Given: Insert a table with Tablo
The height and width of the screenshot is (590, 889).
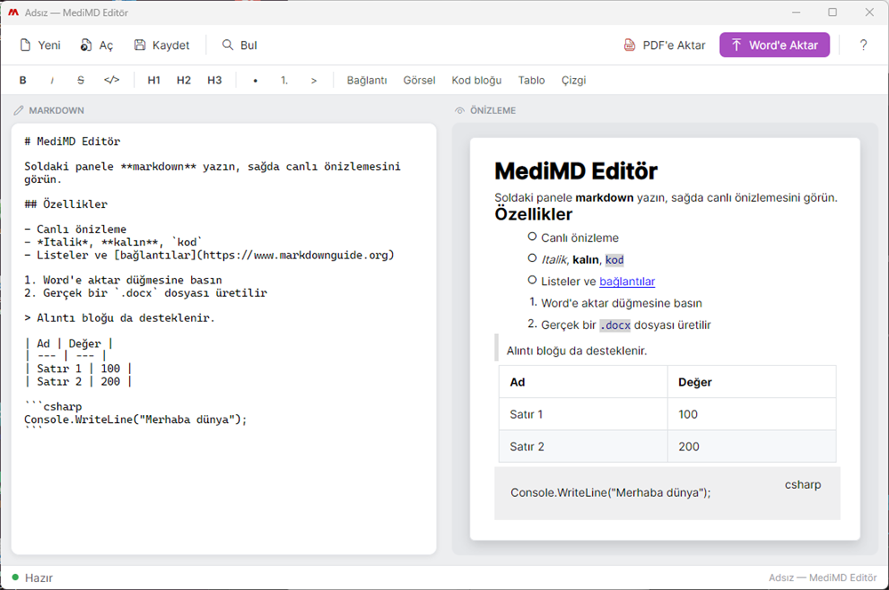Looking at the screenshot, I should coord(532,81).
